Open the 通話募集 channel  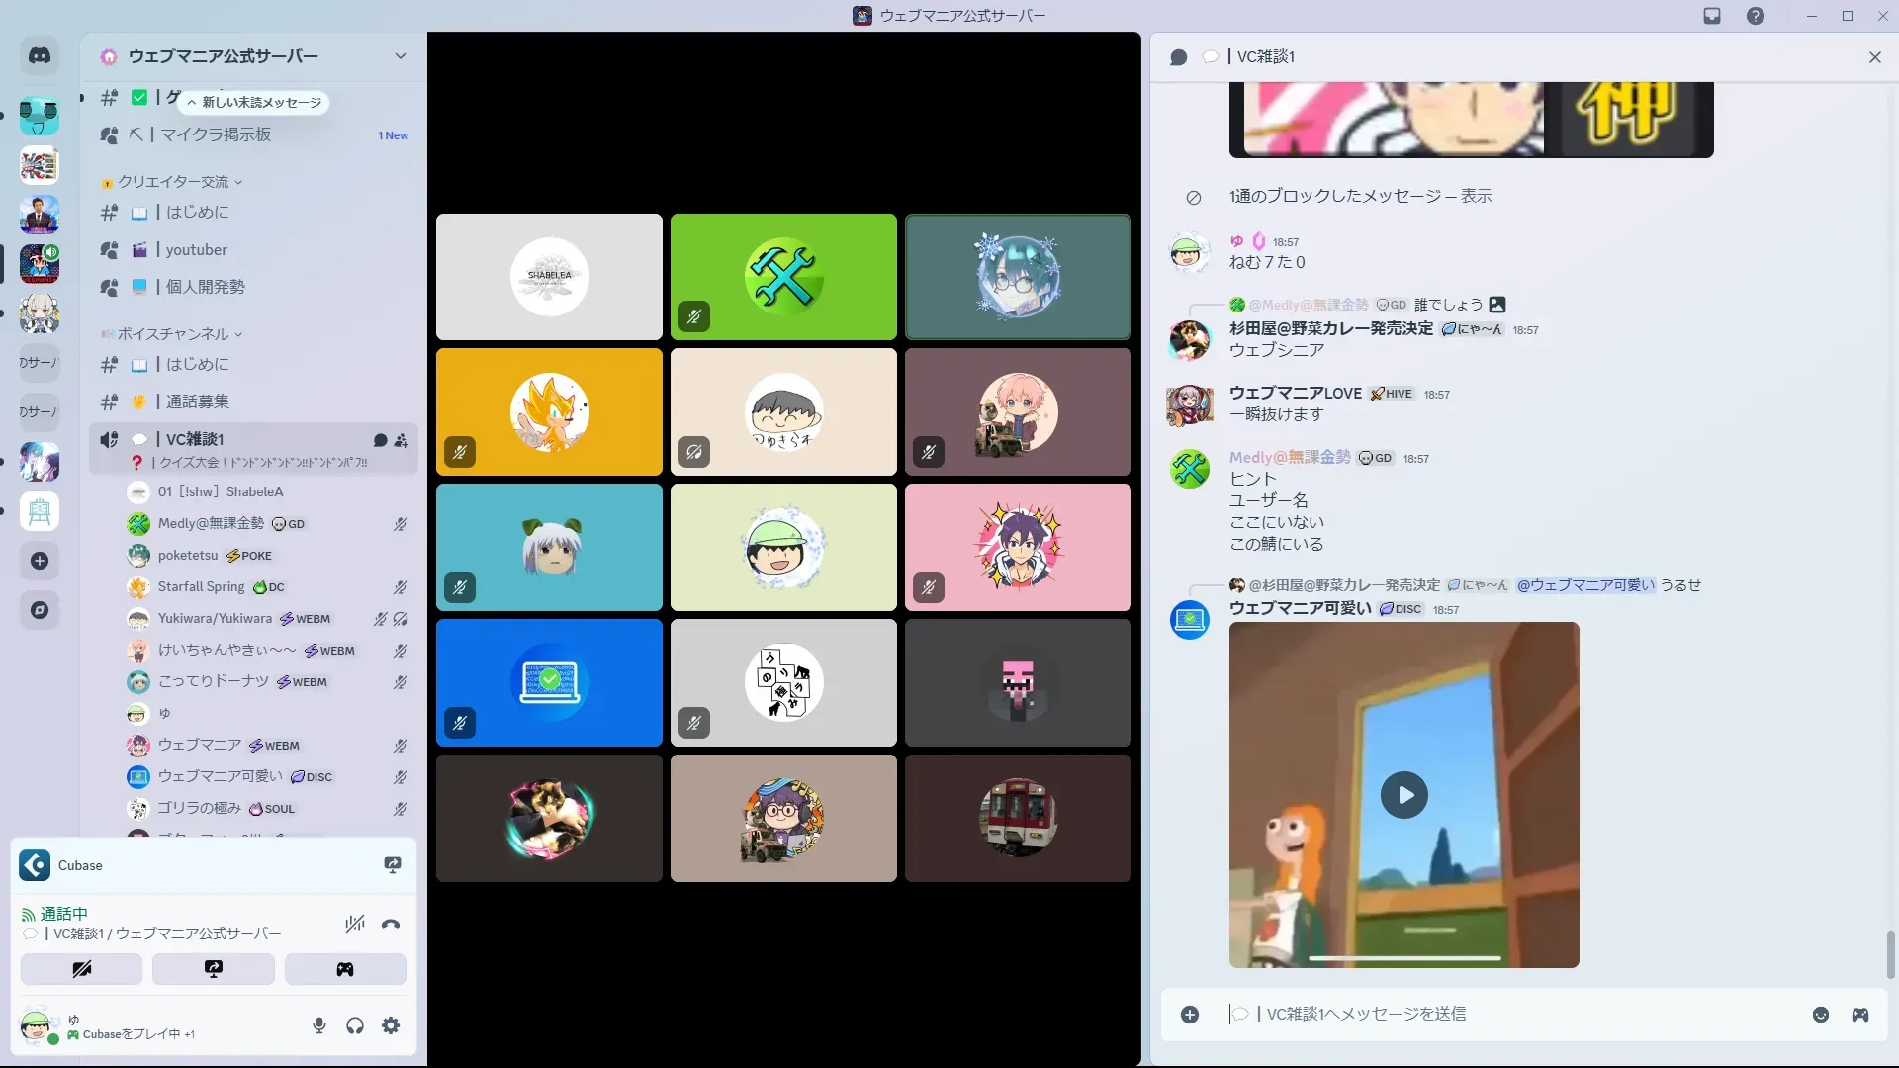point(197,401)
